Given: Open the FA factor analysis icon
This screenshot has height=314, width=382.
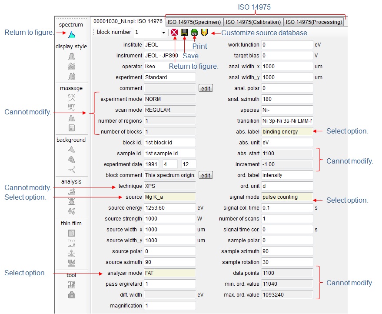Looking at the screenshot, I should [x=72, y=211].
